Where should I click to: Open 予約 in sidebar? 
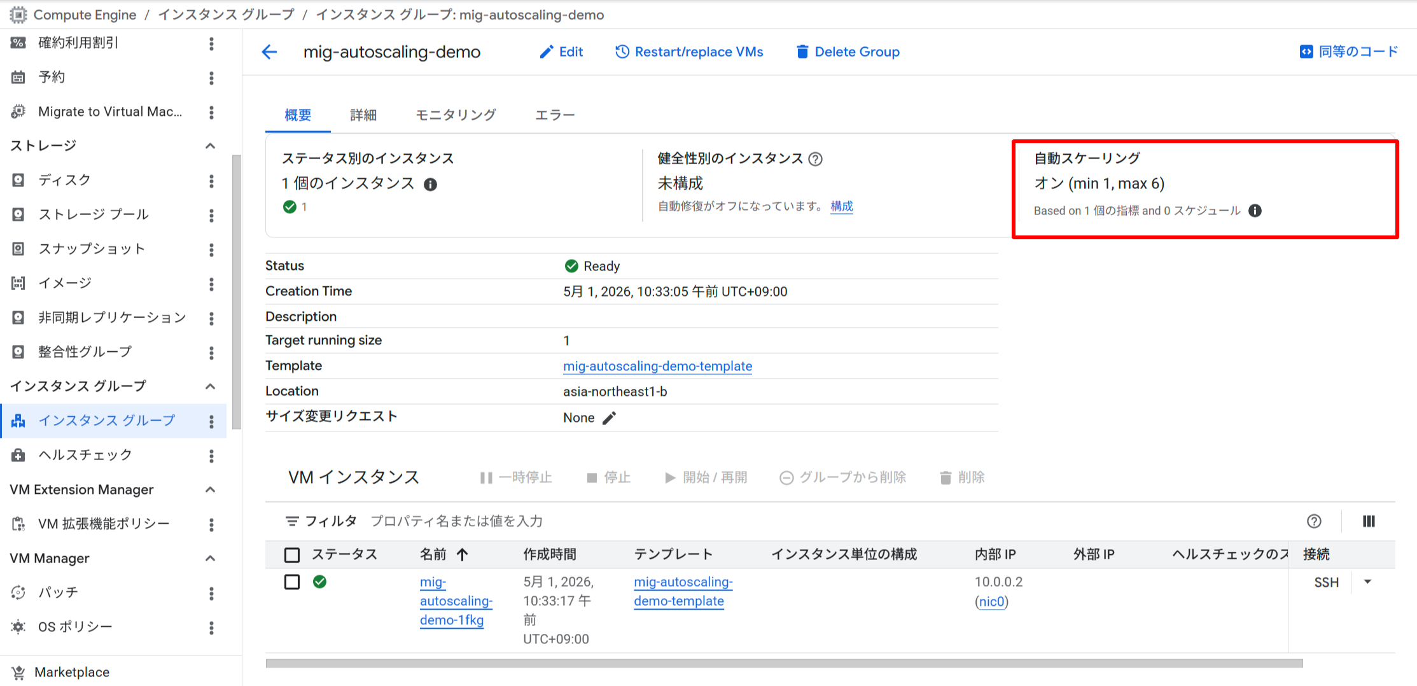pyautogui.click(x=52, y=77)
